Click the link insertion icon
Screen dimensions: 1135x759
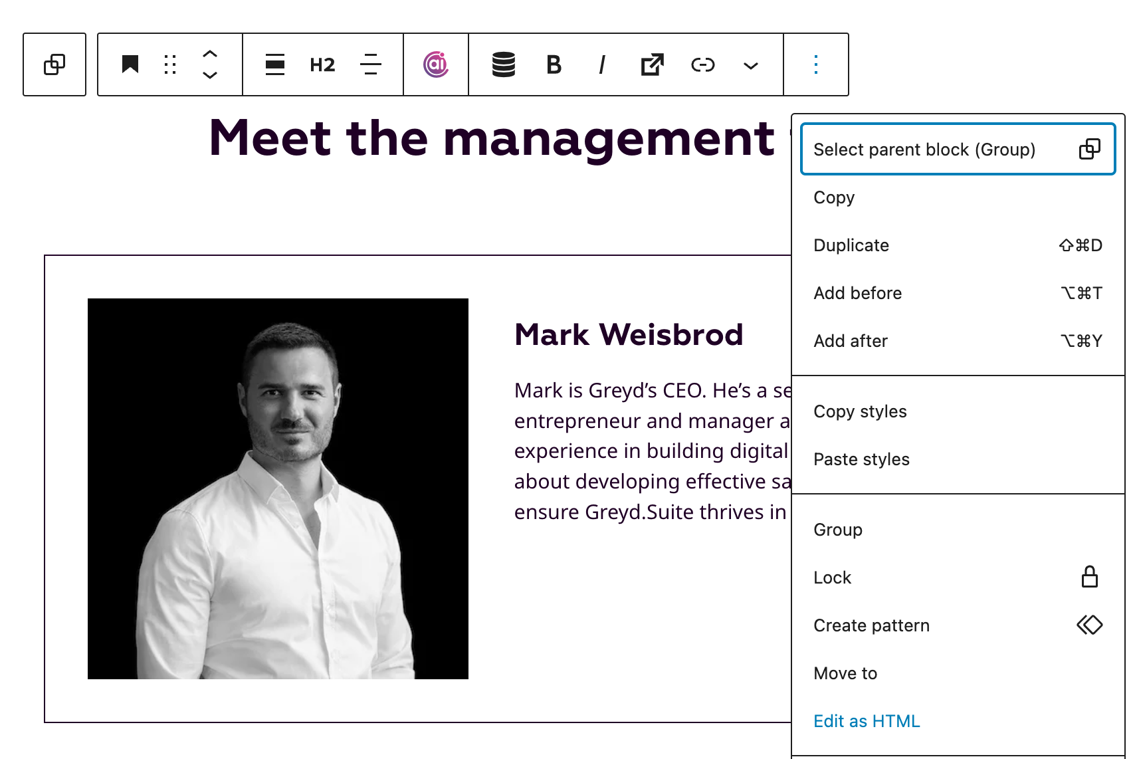pos(702,64)
